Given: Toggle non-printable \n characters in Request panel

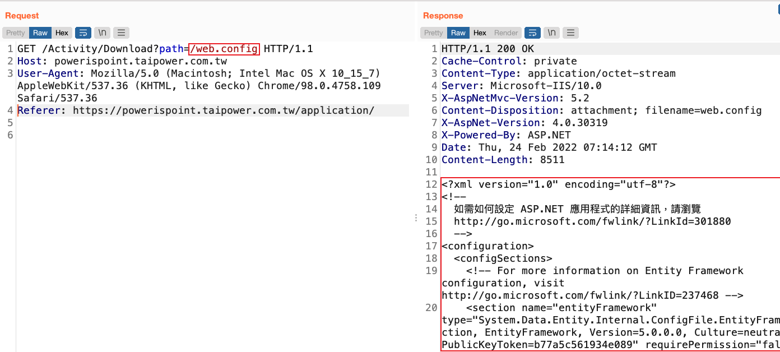Looking at the screenshot, I should pos(102,33).
